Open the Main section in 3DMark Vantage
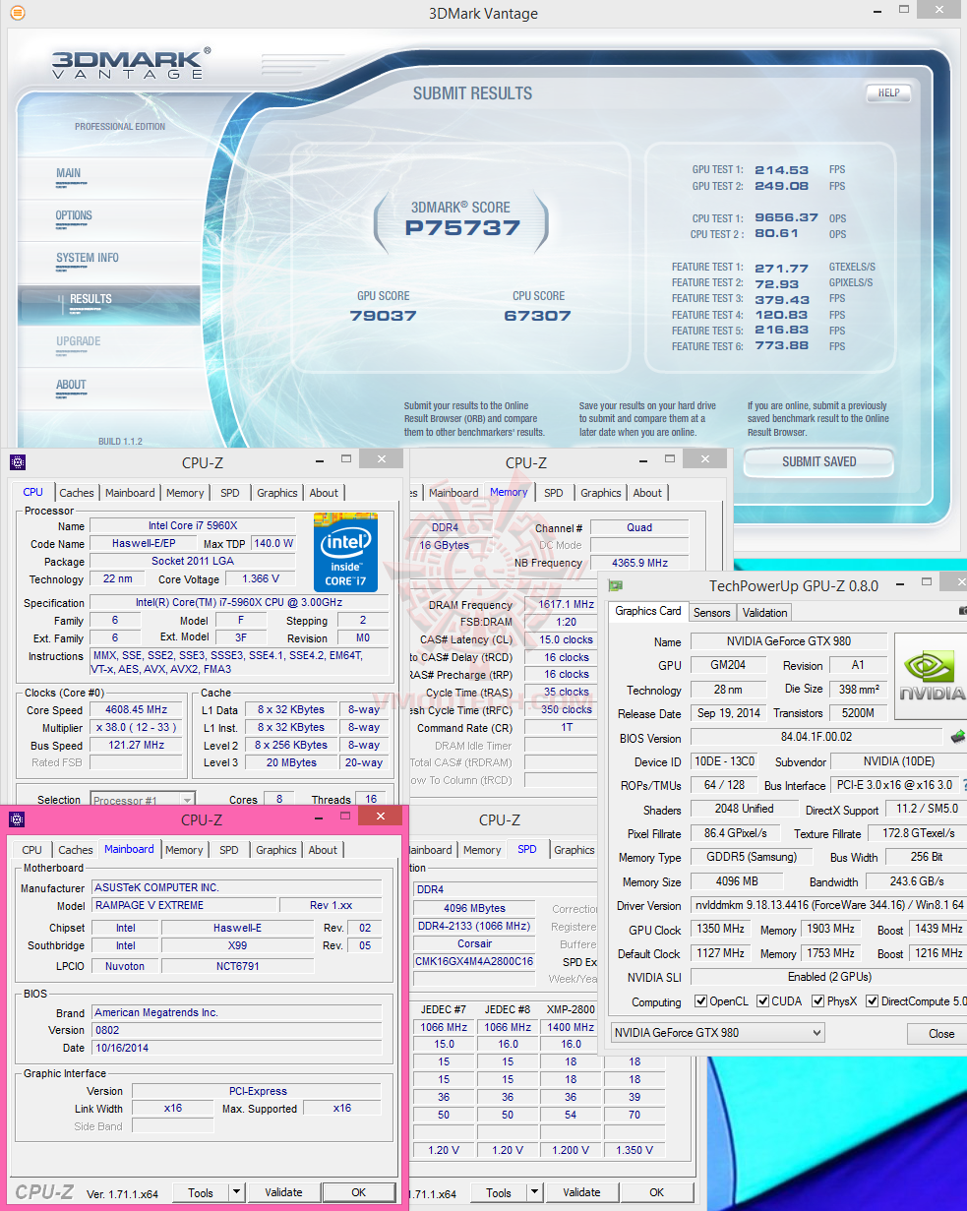 69,173
